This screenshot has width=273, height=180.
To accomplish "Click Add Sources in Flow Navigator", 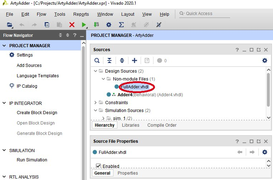I will [29, 65].
